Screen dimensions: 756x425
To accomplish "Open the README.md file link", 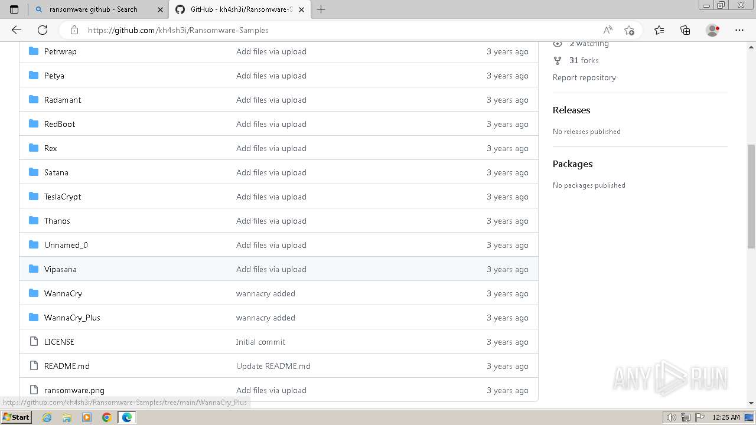I will click(x=67, y=366).
